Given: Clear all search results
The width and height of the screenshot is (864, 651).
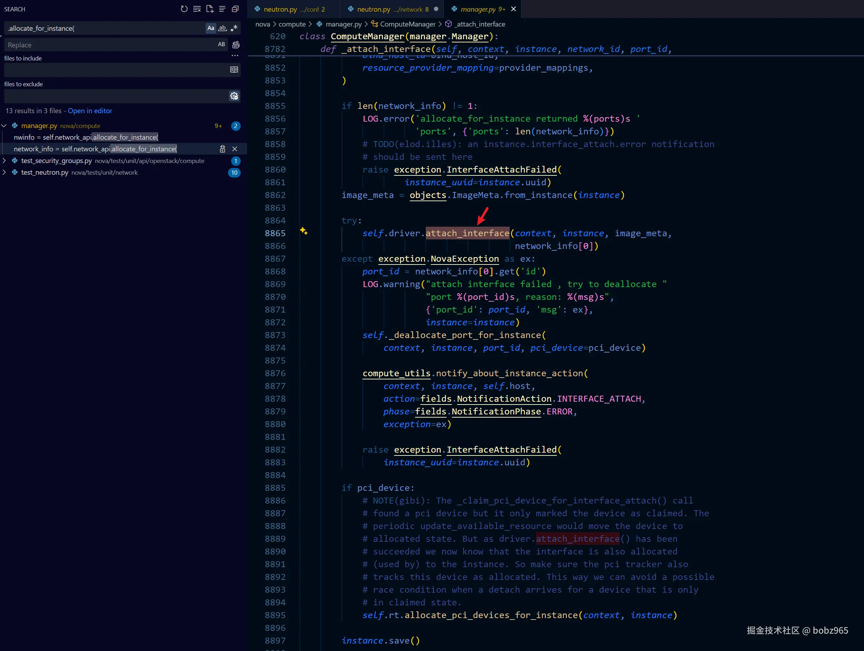Looking at the screenshot, I should (197, 8).
